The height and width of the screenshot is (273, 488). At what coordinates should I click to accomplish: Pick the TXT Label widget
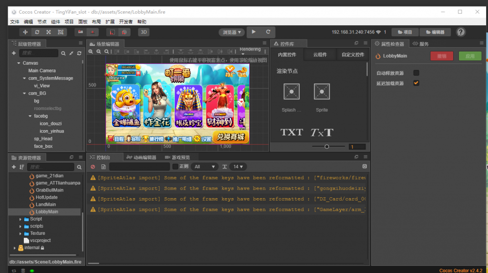(x=291, y=132)
